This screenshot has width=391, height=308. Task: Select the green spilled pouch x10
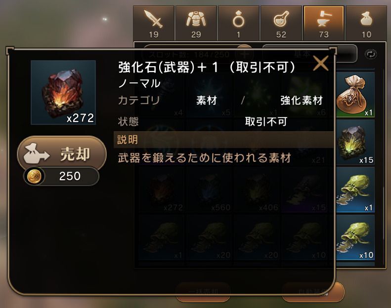354,237
